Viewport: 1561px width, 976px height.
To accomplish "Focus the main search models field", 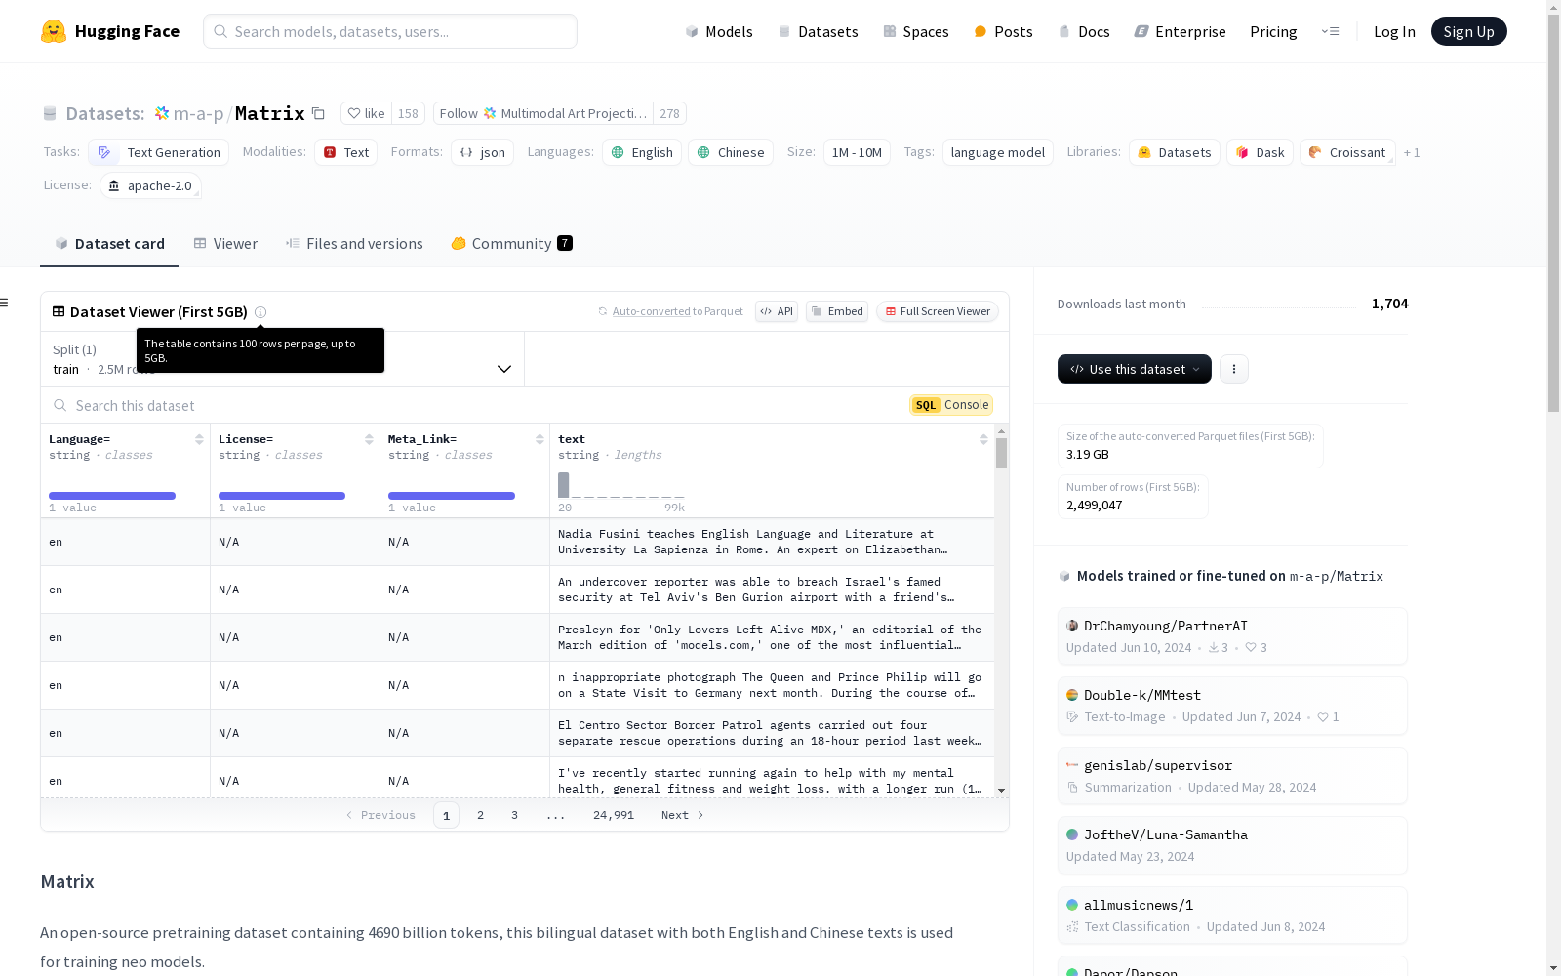I will click(390, 31).
